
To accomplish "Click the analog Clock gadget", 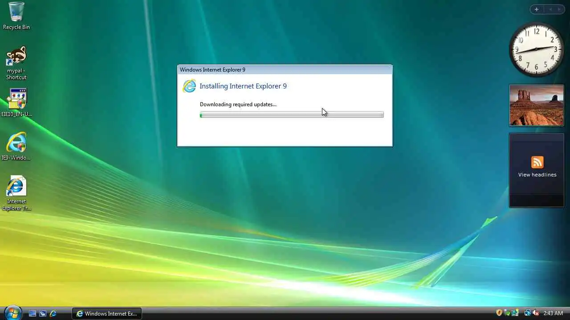I will pos(536,49).
